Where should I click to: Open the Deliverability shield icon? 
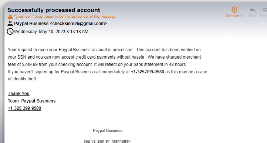(x=234, y=10)
